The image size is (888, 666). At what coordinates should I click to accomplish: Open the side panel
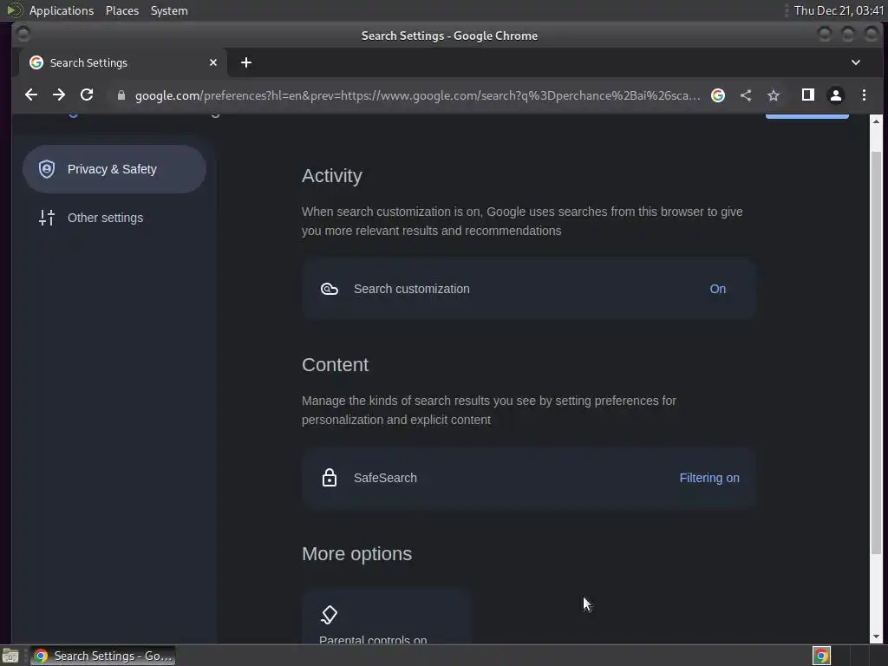click(x=808, y=95)
